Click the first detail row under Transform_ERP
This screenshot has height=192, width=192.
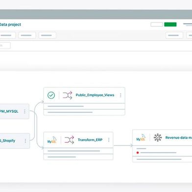78,151
